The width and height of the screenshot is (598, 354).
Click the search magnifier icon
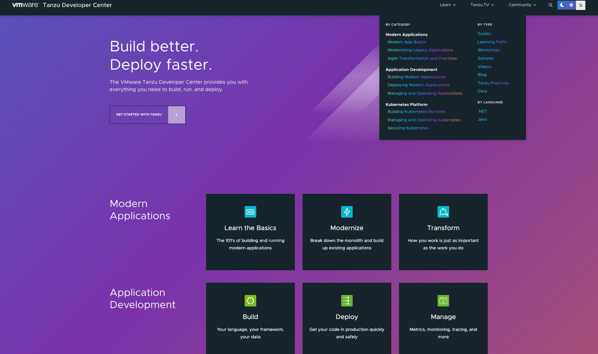[x=550, y=5]
